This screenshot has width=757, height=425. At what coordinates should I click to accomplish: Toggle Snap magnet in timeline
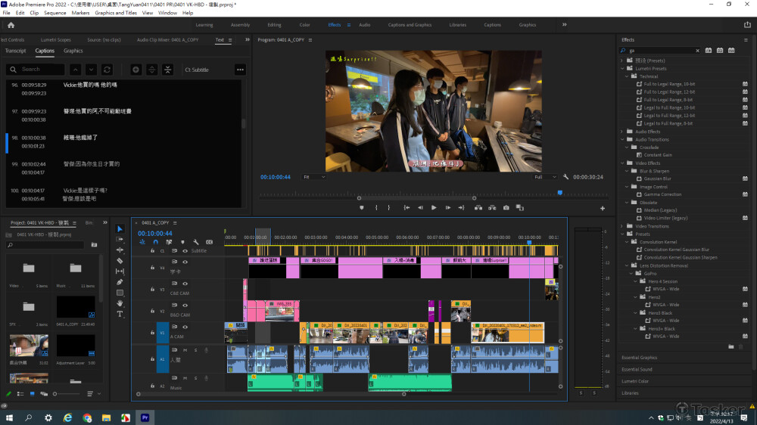(x=155, y=242)
